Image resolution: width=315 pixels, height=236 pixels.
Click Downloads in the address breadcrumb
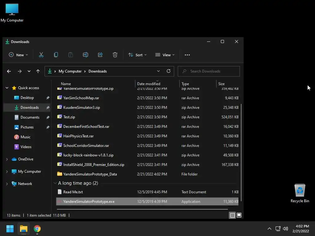pyautogui.click(x=98, y=71)
